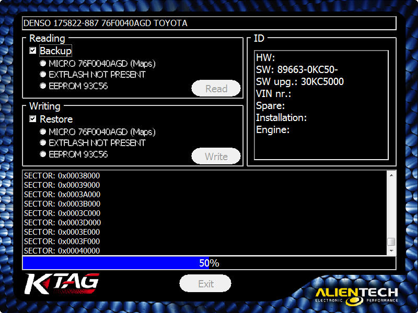Click the 50% progress bar
Screen dimensions: 418x313
click(210, 263)
